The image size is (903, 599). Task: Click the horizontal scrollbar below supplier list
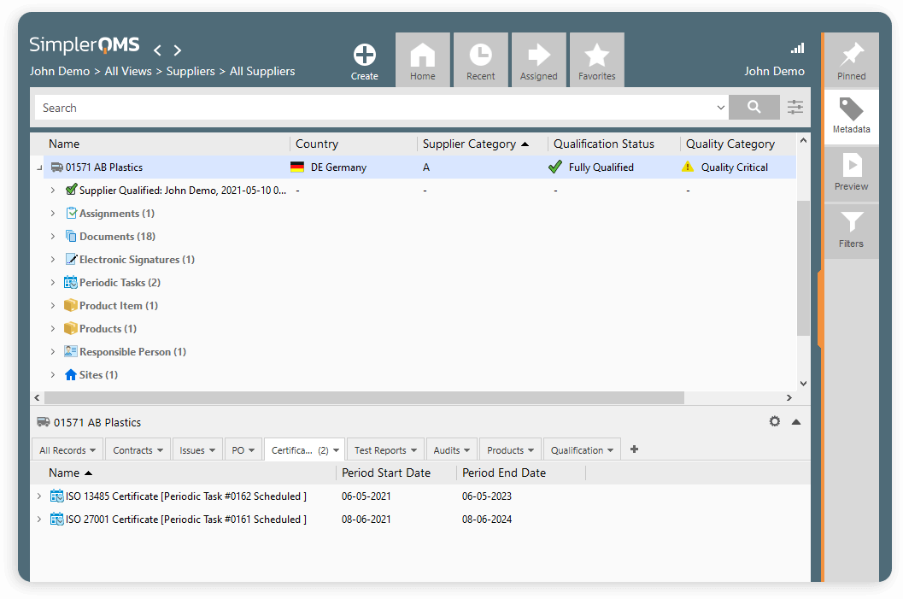click(364, 398)
